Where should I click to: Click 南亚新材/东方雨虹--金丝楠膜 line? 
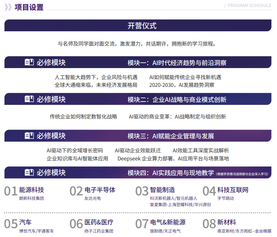(244, 231)
